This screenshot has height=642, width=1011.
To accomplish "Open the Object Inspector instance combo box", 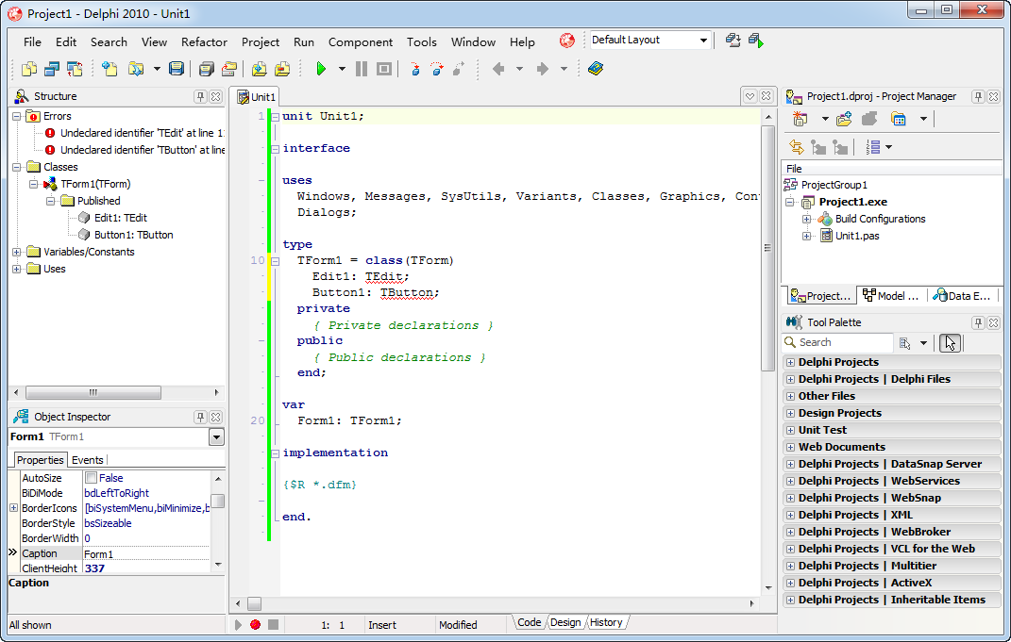I will (x=217, y=437).
